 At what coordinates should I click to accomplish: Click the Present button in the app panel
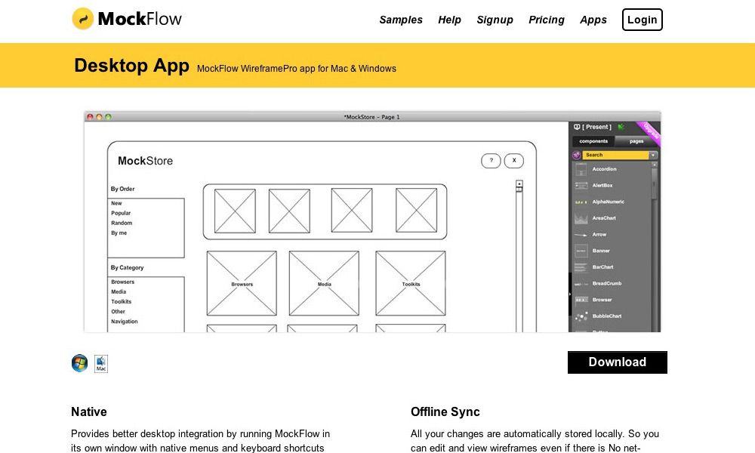coord(593,127)
